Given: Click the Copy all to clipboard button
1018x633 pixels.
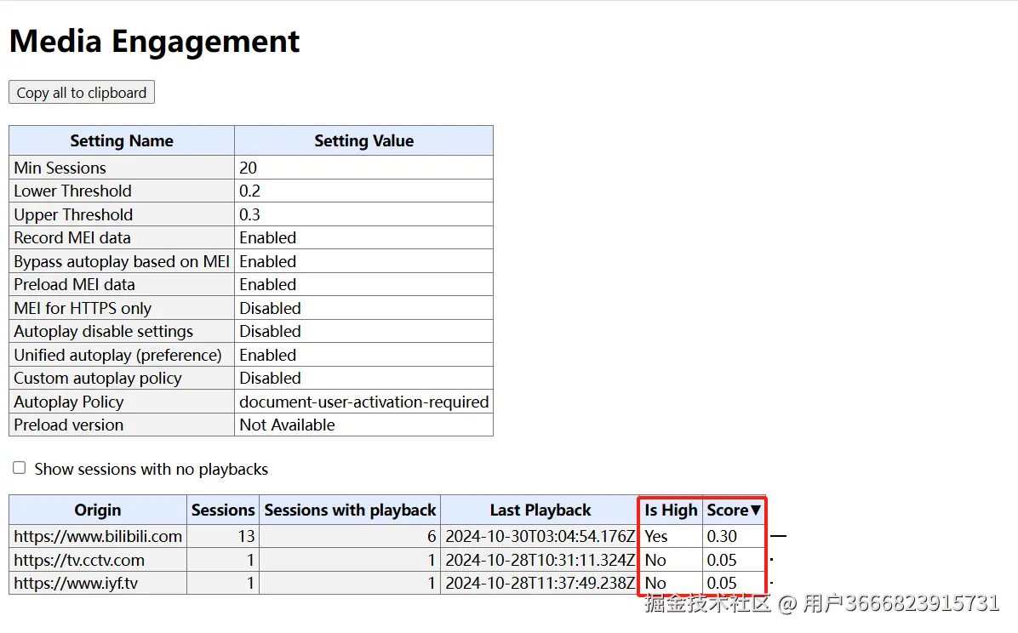Looking at the screenshot, I should pos(82,92).
